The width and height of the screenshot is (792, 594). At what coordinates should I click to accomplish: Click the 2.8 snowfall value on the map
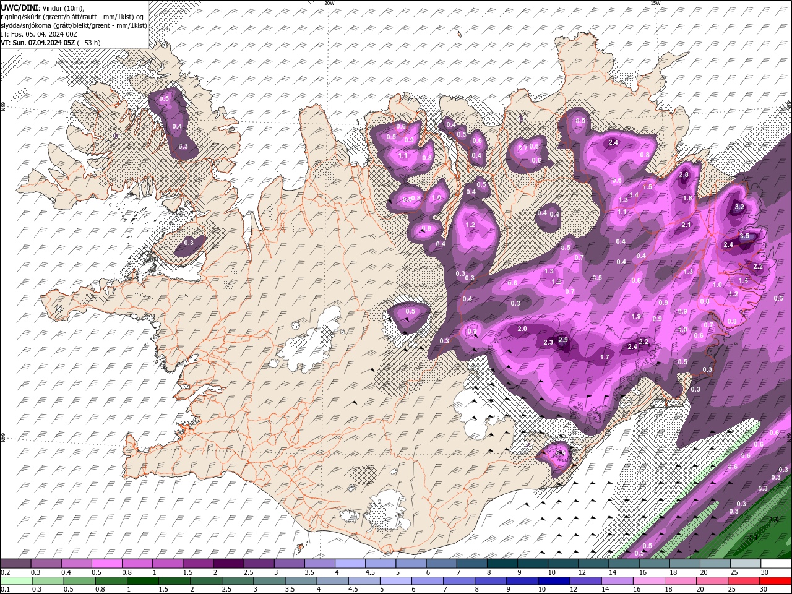click(x=684, y=174)
